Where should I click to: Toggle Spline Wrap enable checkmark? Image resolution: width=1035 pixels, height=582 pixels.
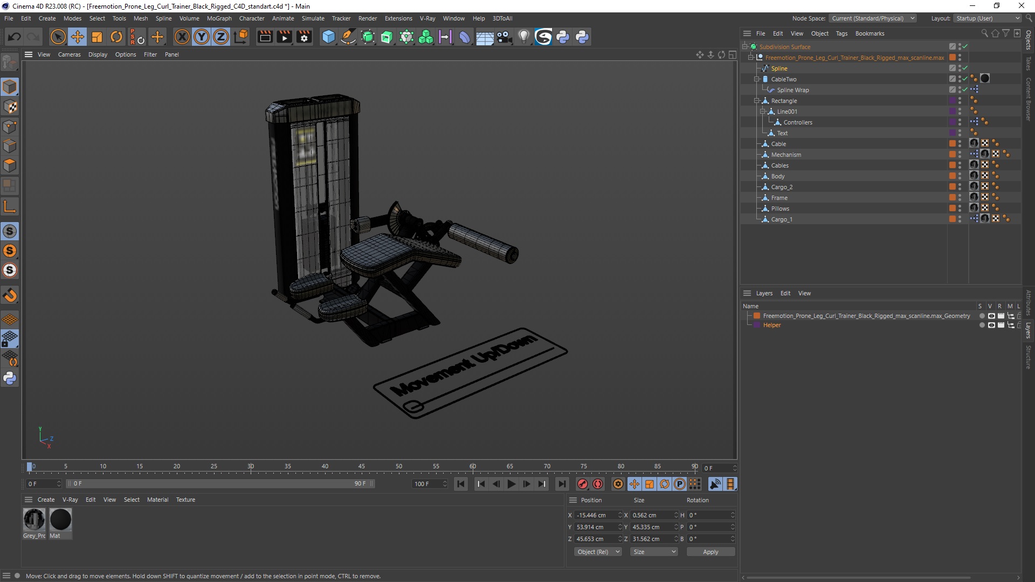[965, 90]
